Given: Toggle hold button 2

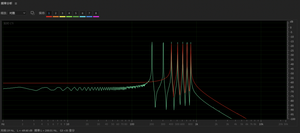Looking at the screenshot, I should click(56, 13).
